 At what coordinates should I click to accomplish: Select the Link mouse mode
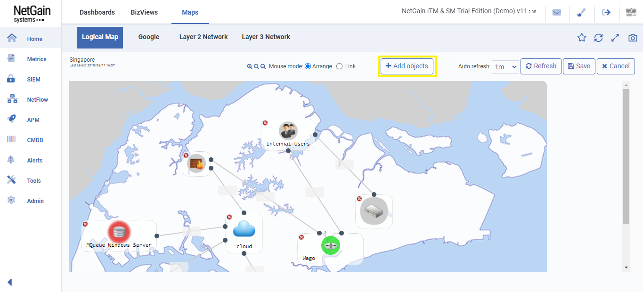coord(339,66)
